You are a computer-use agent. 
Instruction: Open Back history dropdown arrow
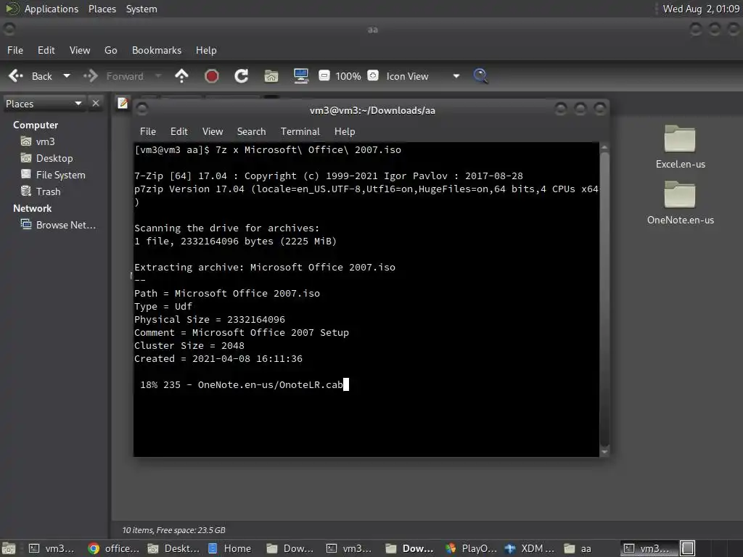point(67,75)
